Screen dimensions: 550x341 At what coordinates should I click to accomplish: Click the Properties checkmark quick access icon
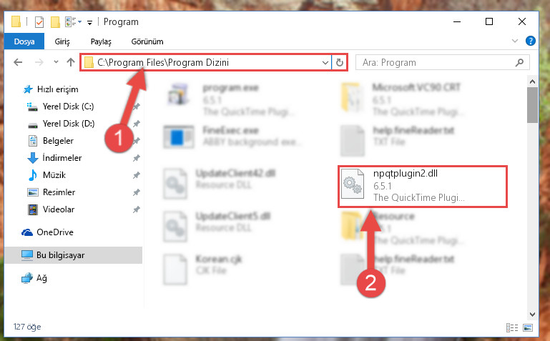point(39,22)
